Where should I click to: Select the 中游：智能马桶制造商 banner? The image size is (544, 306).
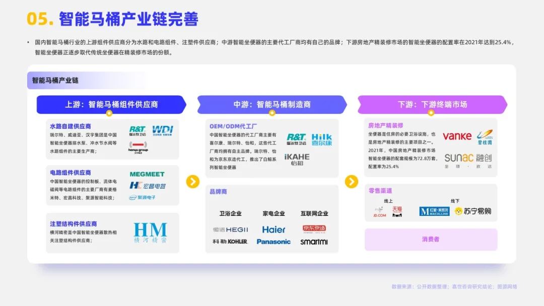(272, 105)
